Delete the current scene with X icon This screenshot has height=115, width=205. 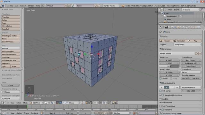point(98,6)
